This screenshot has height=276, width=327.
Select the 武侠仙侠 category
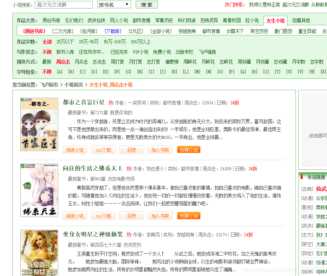pos(96,20)
